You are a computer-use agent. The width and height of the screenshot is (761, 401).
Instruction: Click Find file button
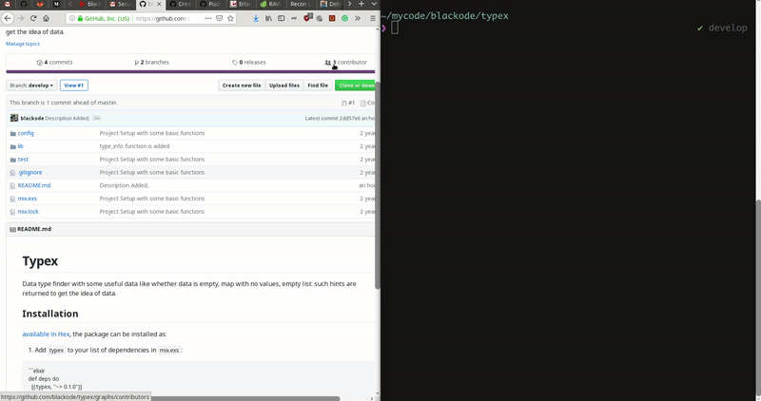pos(318,86)
